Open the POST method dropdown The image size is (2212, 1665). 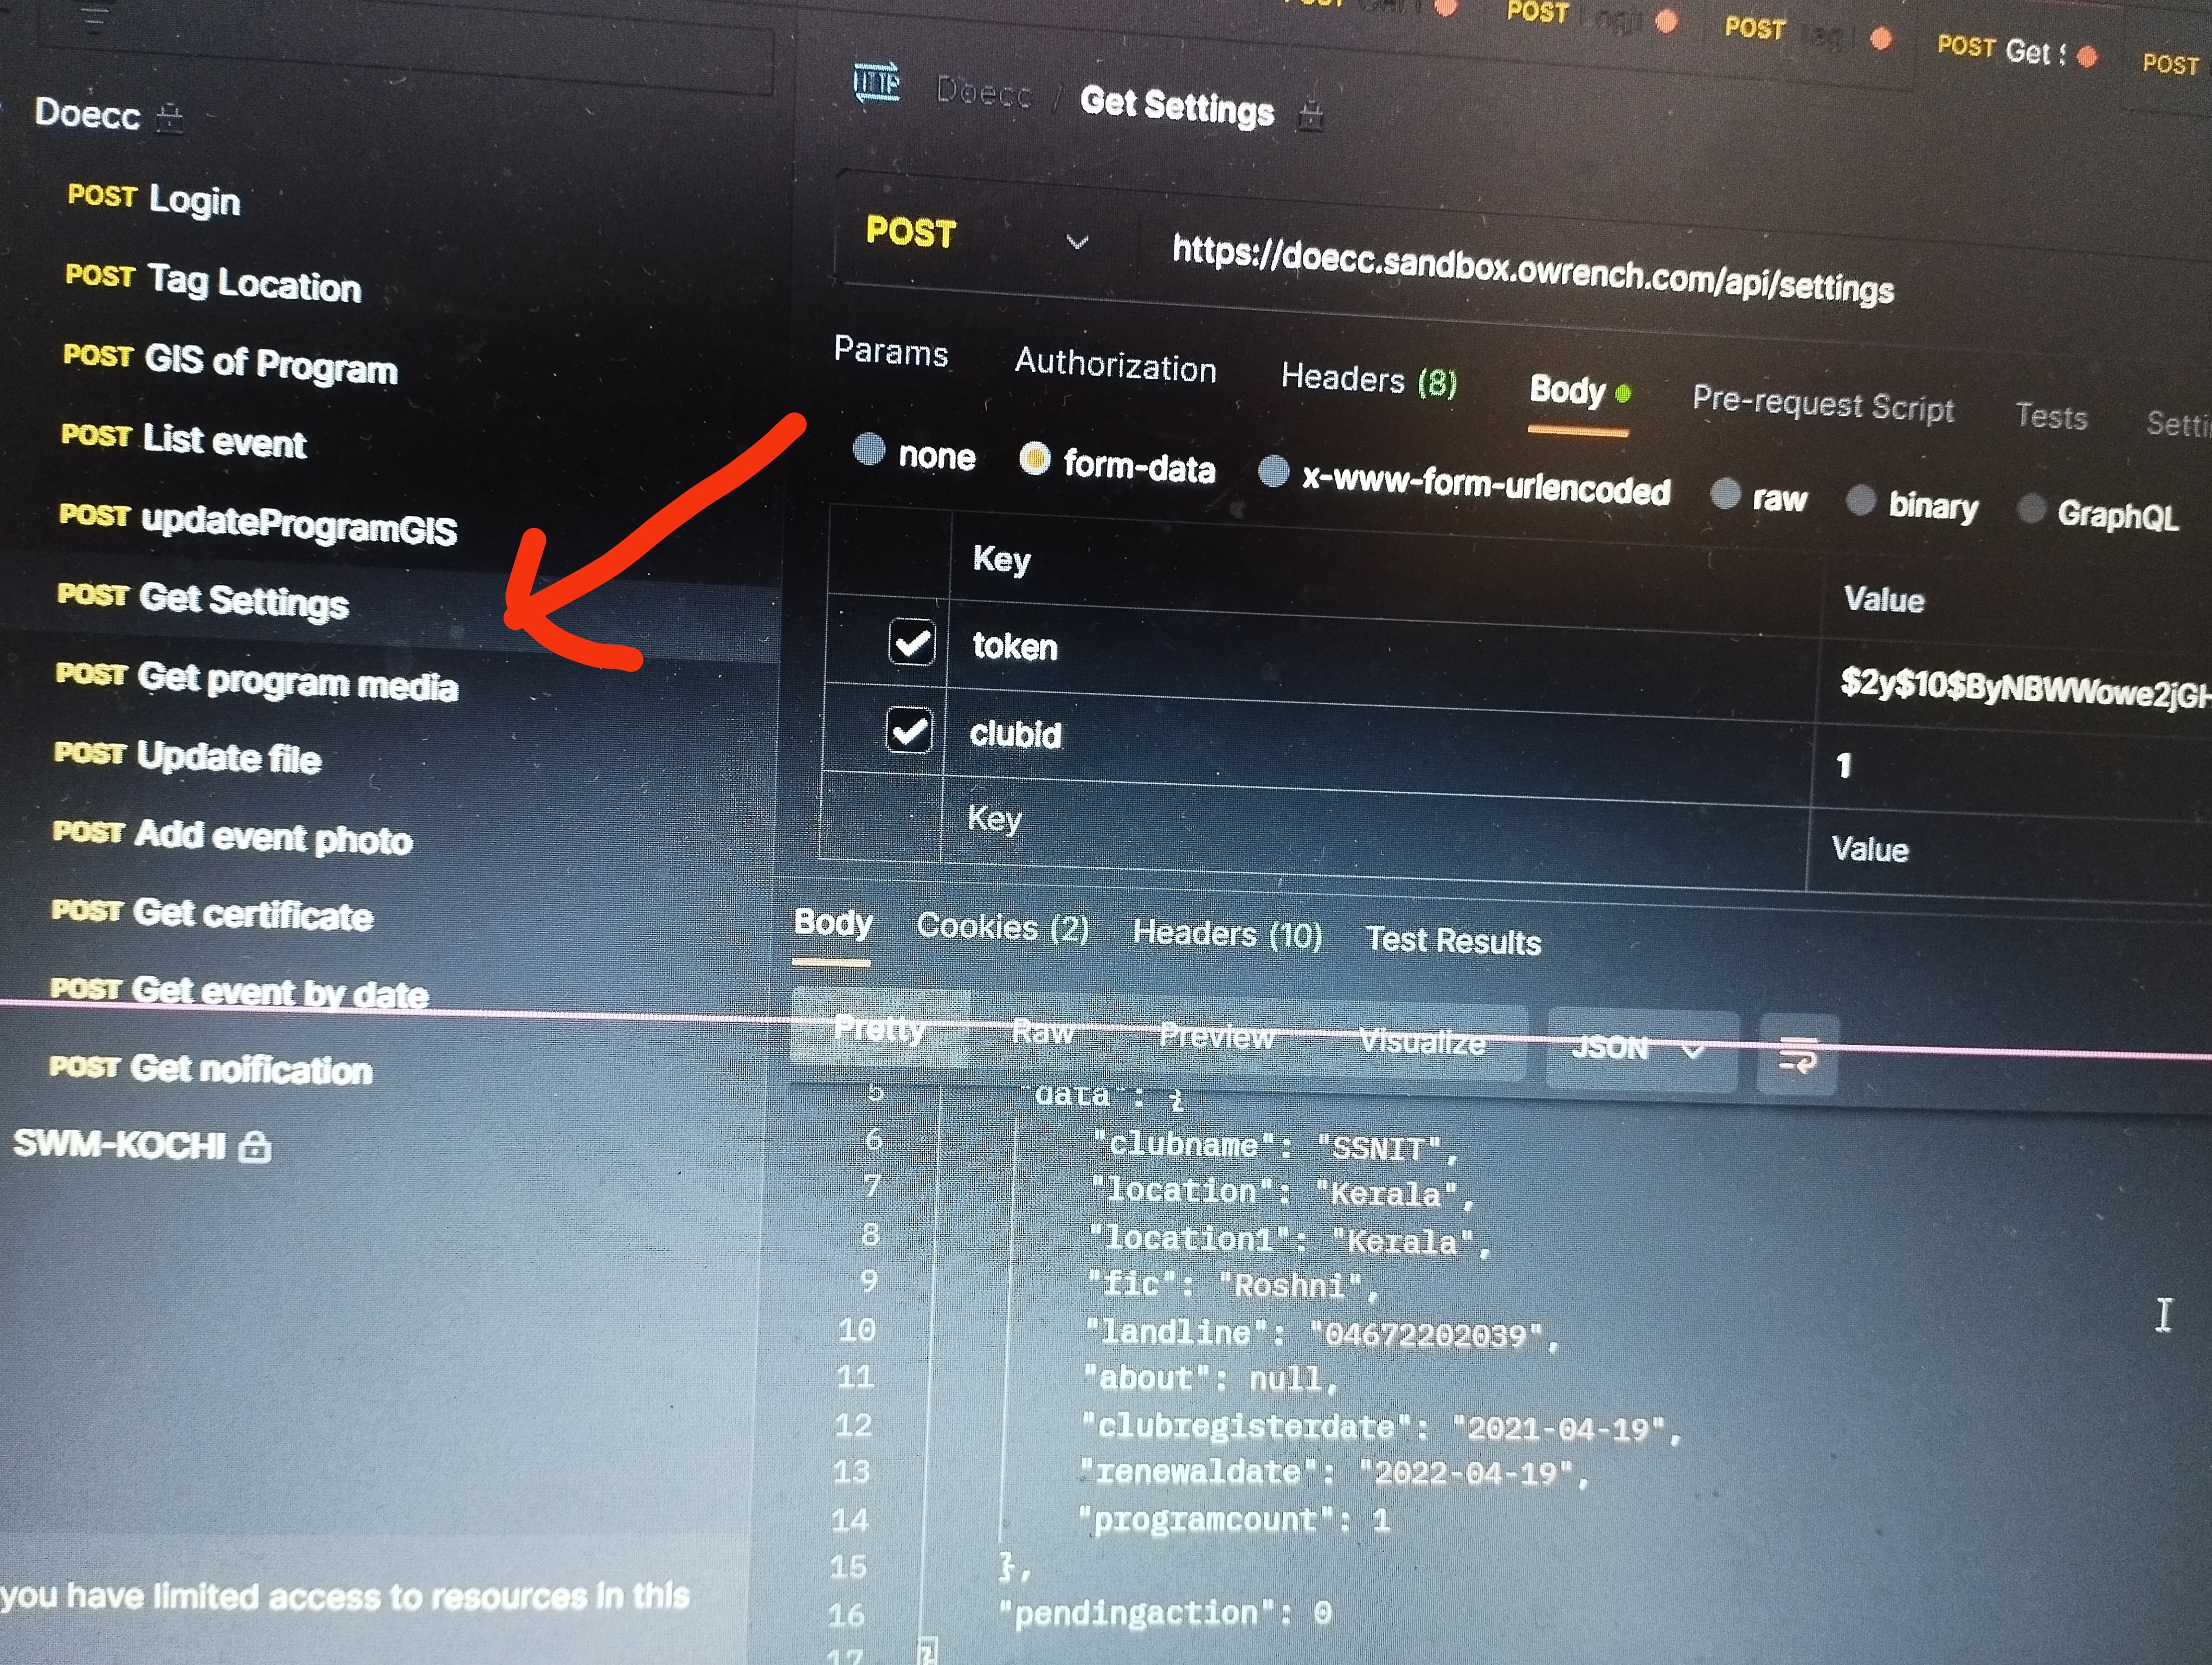click(x=1076, y=242)
